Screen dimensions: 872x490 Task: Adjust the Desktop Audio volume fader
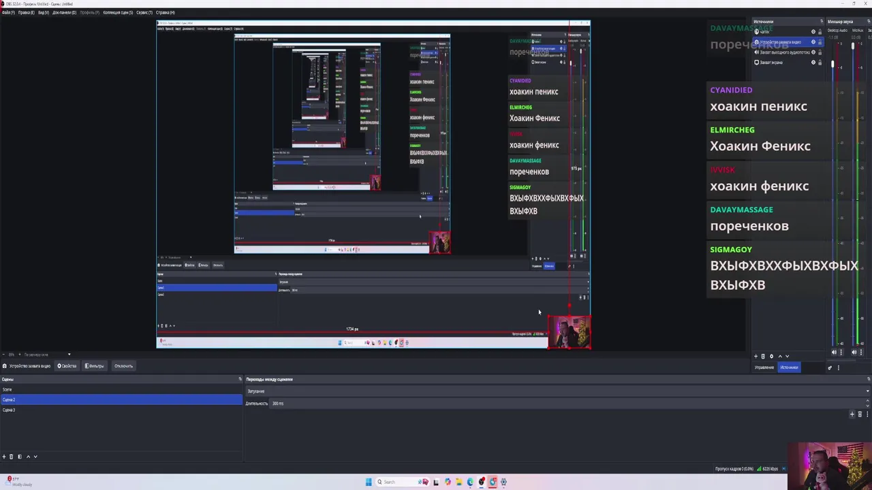pyautogui.click(x=832, y=64)
